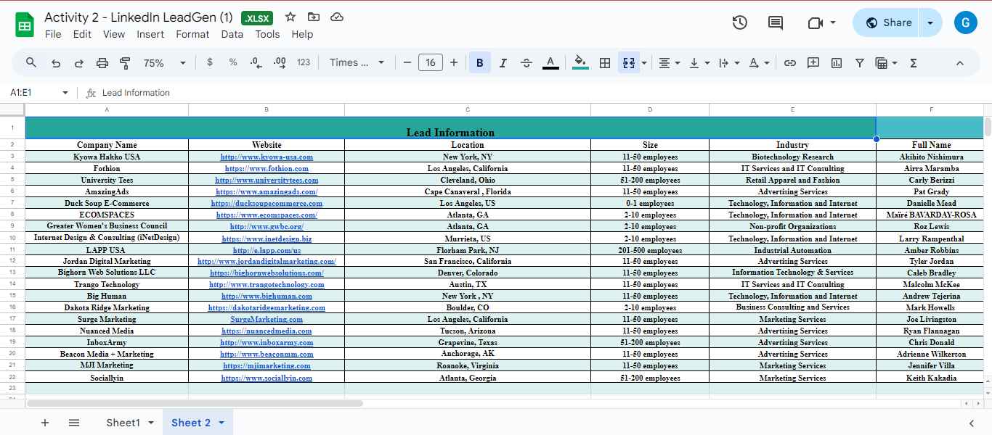992x435 pixels.
Task: Open the Data menu
Action: [232, 34]
